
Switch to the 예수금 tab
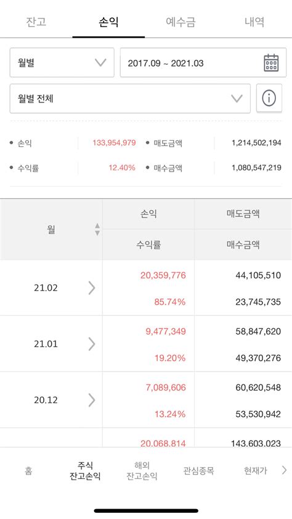[x=180, y=22]
